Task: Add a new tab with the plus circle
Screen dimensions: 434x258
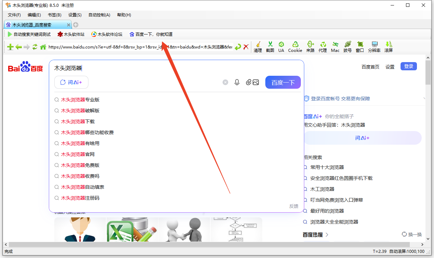Action: pyautogui.click(x=76, y=25)
